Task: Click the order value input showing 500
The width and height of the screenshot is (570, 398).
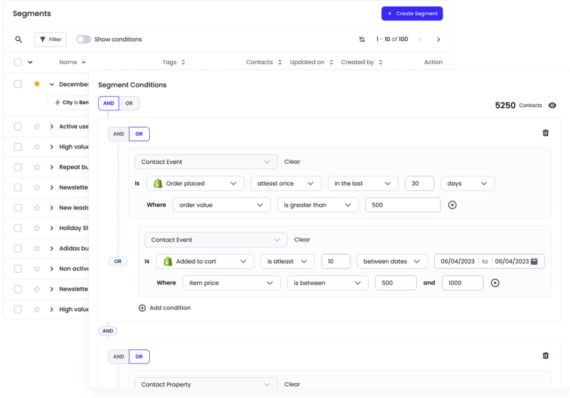Action: (x=402, y=205)
